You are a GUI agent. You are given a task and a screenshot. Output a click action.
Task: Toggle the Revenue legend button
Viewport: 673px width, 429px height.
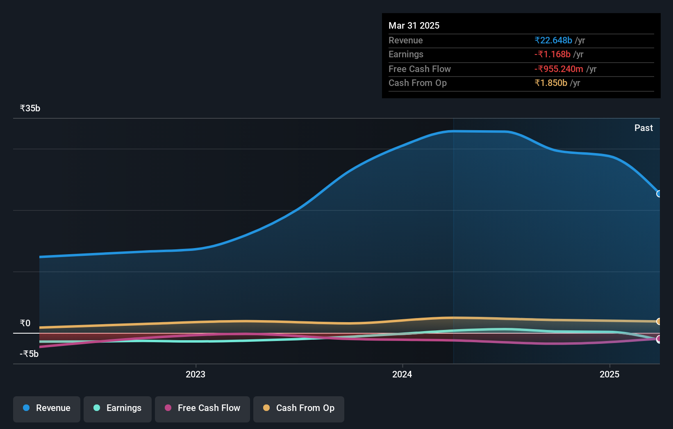pos(47,409)
